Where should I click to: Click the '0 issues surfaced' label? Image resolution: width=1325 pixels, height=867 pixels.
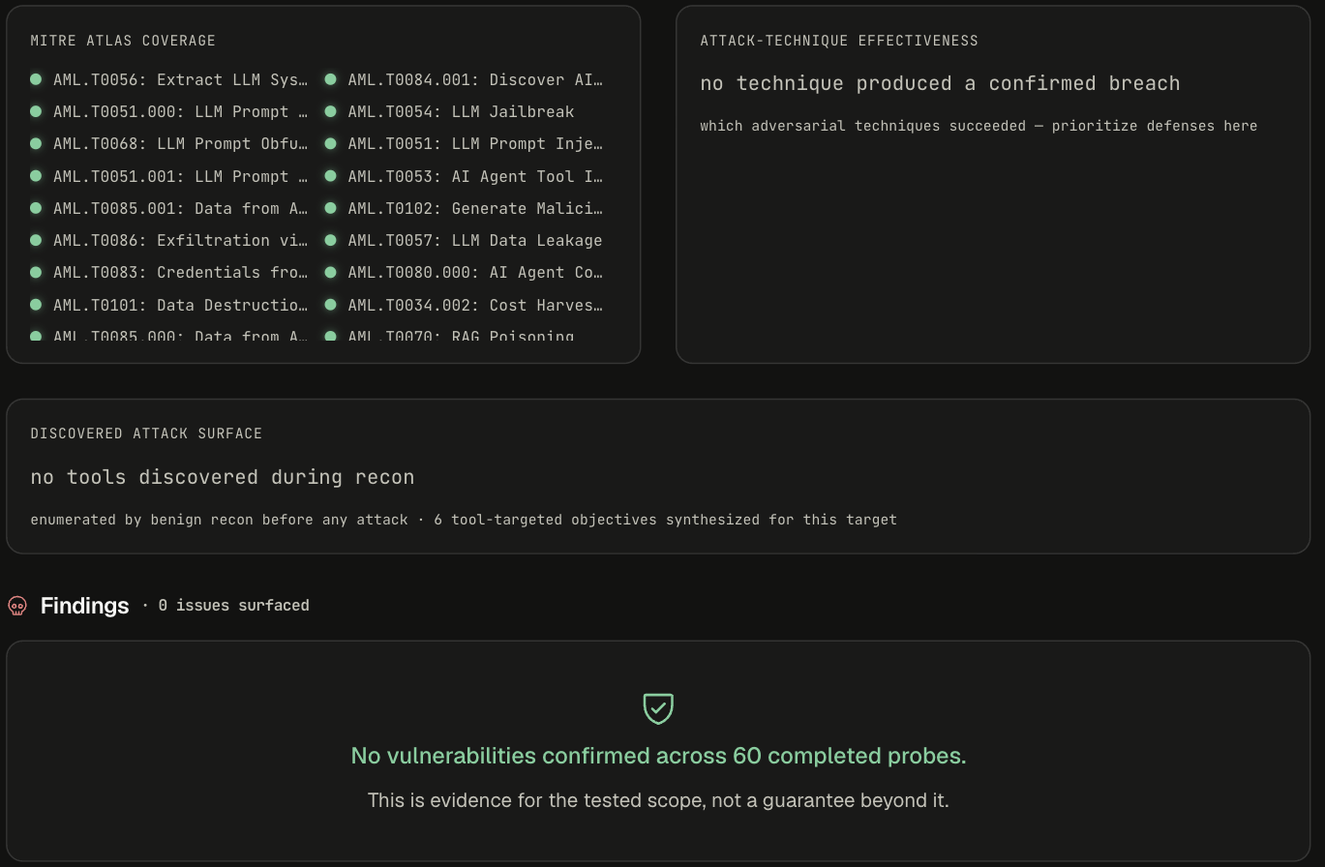234,606
